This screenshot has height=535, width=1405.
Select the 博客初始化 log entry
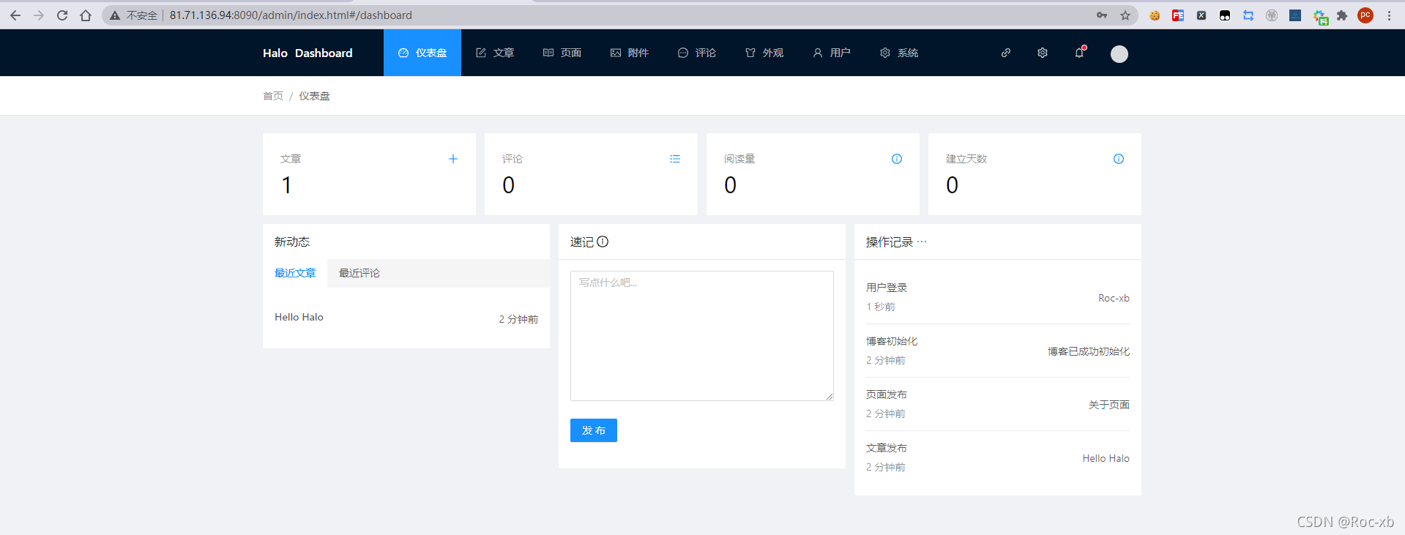tap(998, 351)
